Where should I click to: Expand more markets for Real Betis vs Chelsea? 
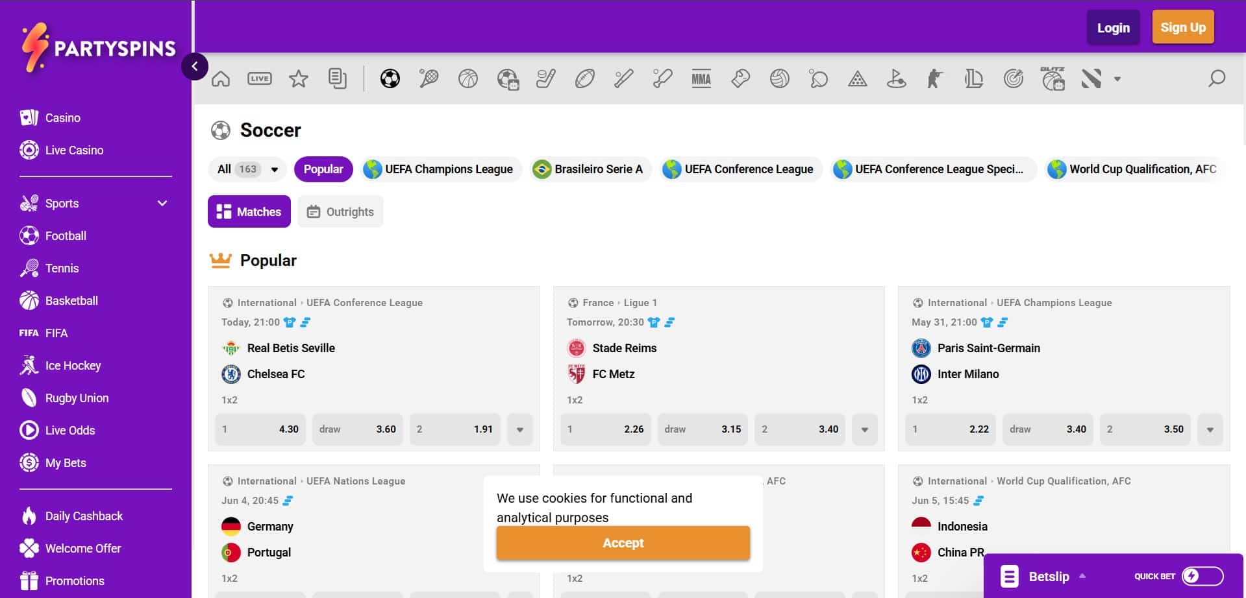pyautogui.click(x=520, y=429)
